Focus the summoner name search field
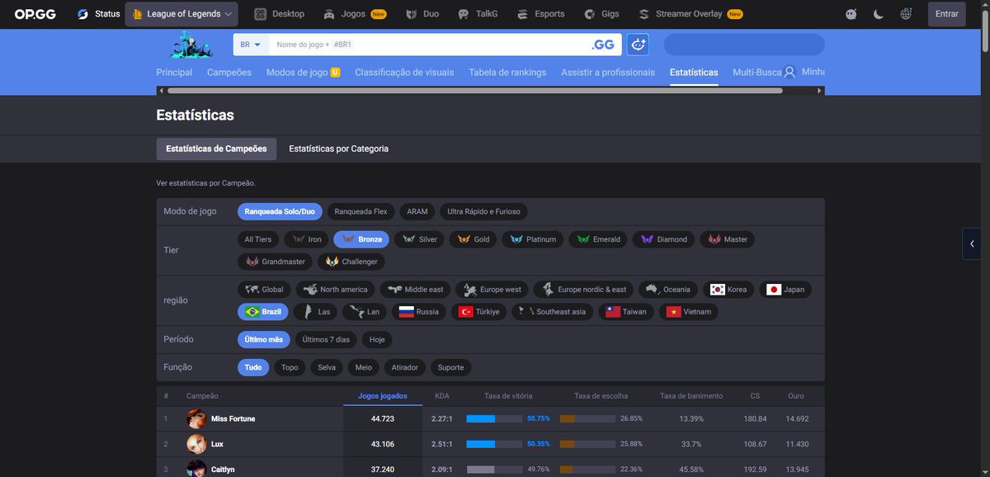 click(x=429, y=45)
